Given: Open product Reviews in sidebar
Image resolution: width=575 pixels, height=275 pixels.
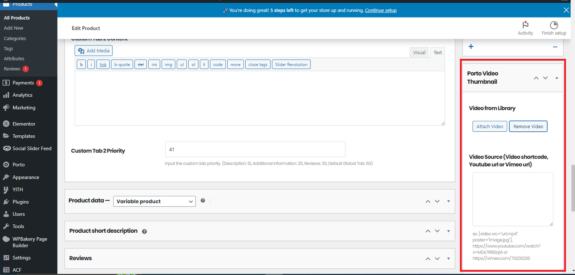Looking at the screenshot, I should [x=12, y=69].
